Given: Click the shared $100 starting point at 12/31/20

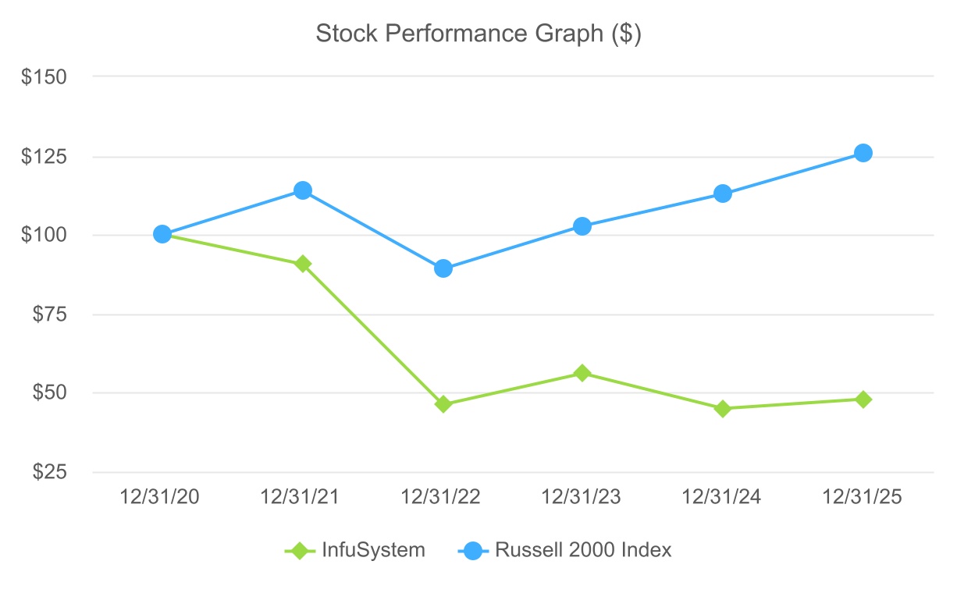Looking at the screenshot, I should point(162,234).
